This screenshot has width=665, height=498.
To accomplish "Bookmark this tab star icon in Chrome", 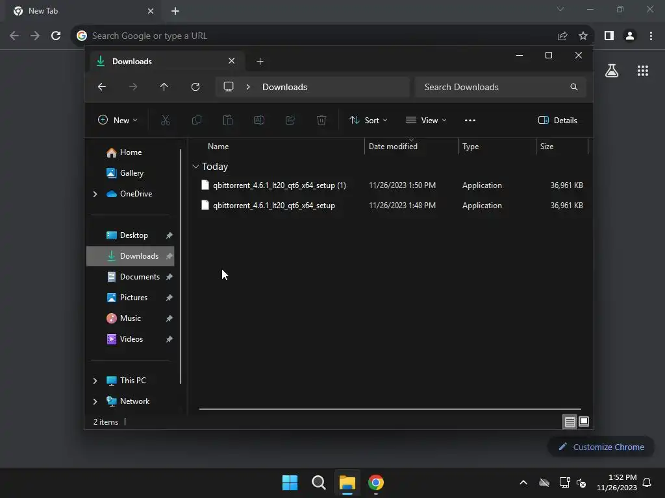I will pyautogui.click(x=583, y=36).
